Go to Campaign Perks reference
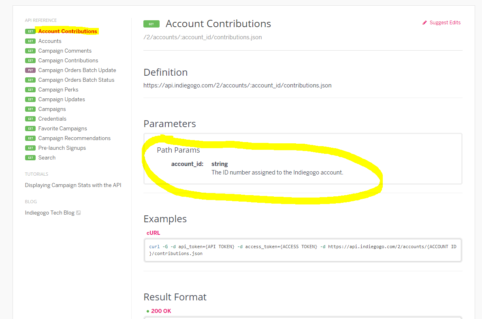This screenshot has width=482, height=319. 58,90
